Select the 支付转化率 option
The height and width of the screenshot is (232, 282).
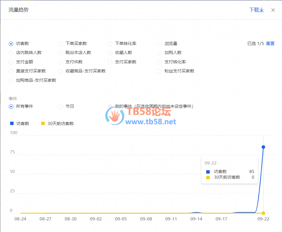pyautogui.click(x=160, y=62)
